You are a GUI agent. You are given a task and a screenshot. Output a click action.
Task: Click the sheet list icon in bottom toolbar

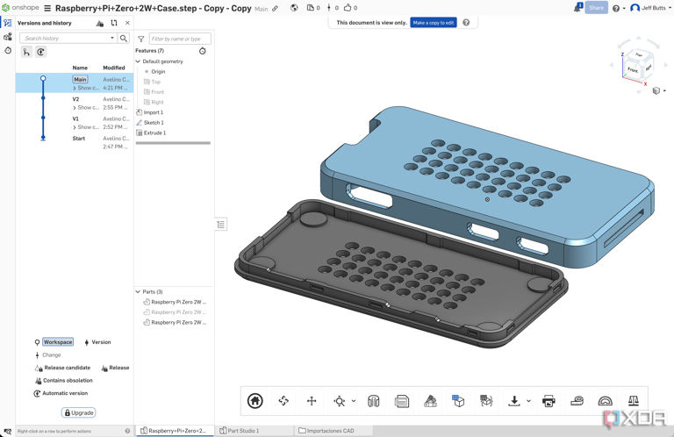(402, 401)
